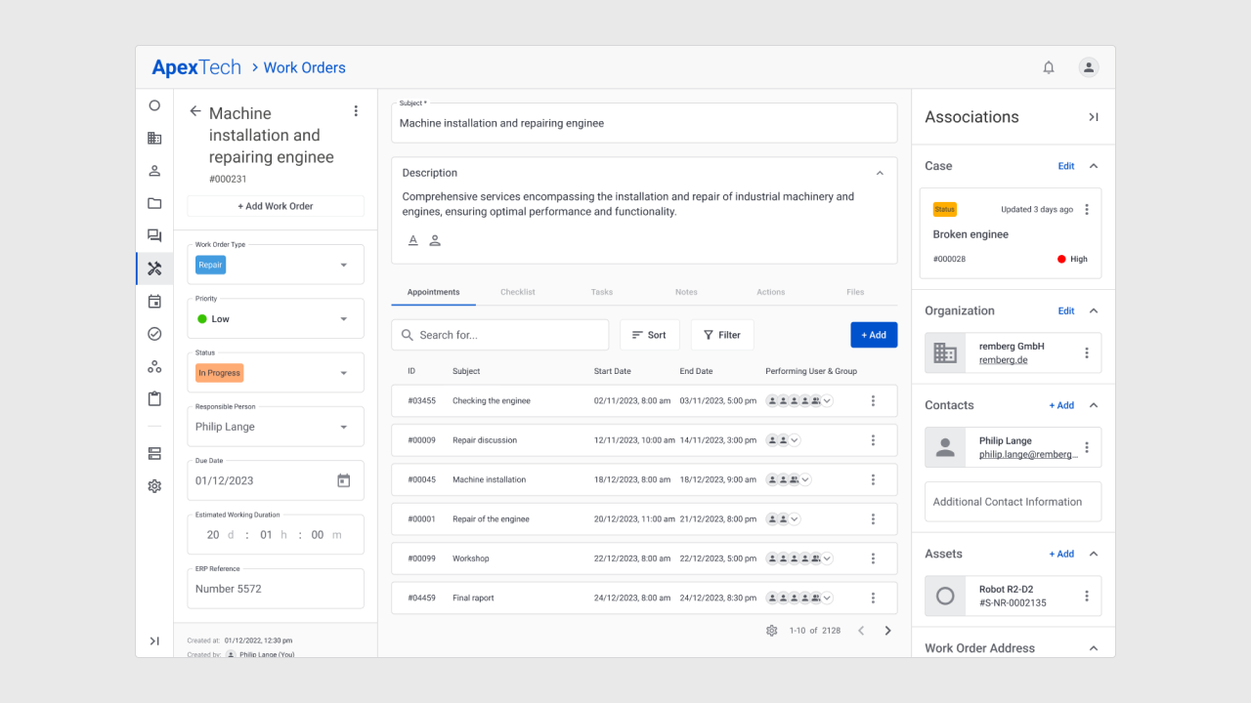Switch to the Files tab
The height and width of the screenshot is (703, 1251).
[x=855, y=292]
